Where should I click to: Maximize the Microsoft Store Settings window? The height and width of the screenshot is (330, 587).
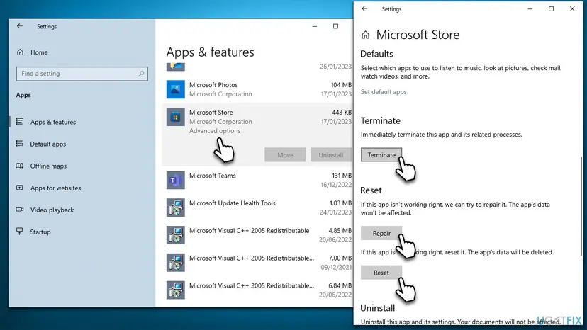pos(551,9)
